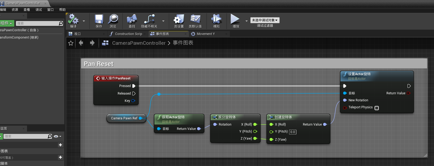Click the graph breadcrumb grid icon

click(105, 43)
